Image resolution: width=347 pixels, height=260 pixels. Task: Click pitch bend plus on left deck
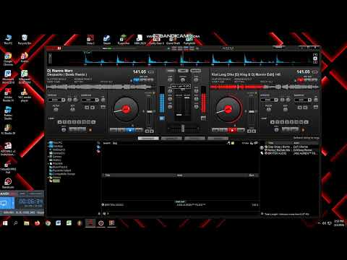(152, 131)
